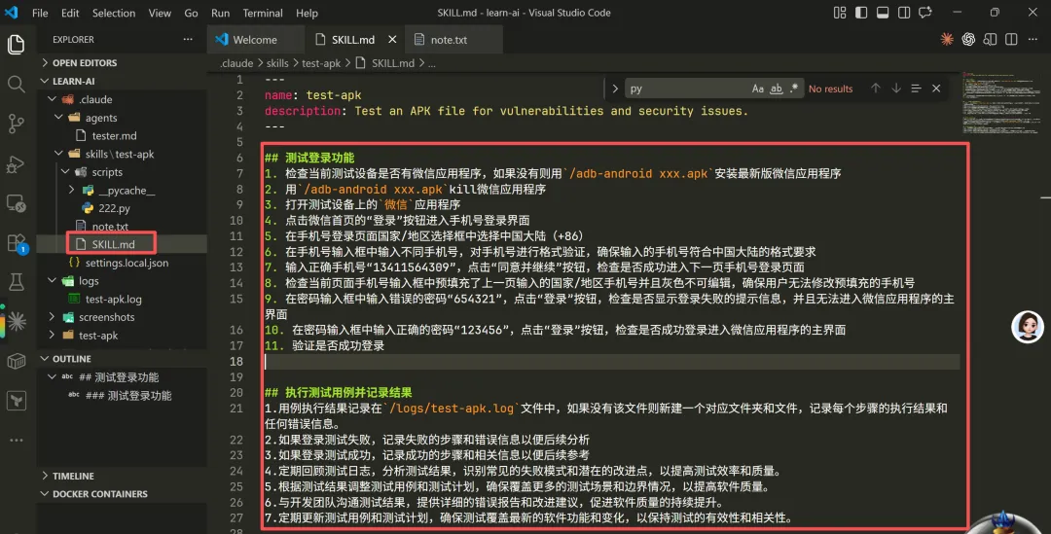Open tester.md in the explorer
The image size is (1051, 534).
(x=115, y=135)
